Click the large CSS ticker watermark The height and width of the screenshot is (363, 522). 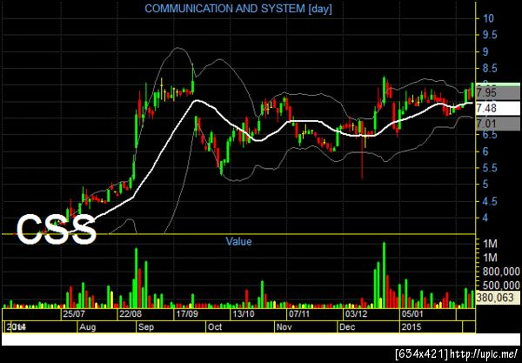tap(56, 228)
